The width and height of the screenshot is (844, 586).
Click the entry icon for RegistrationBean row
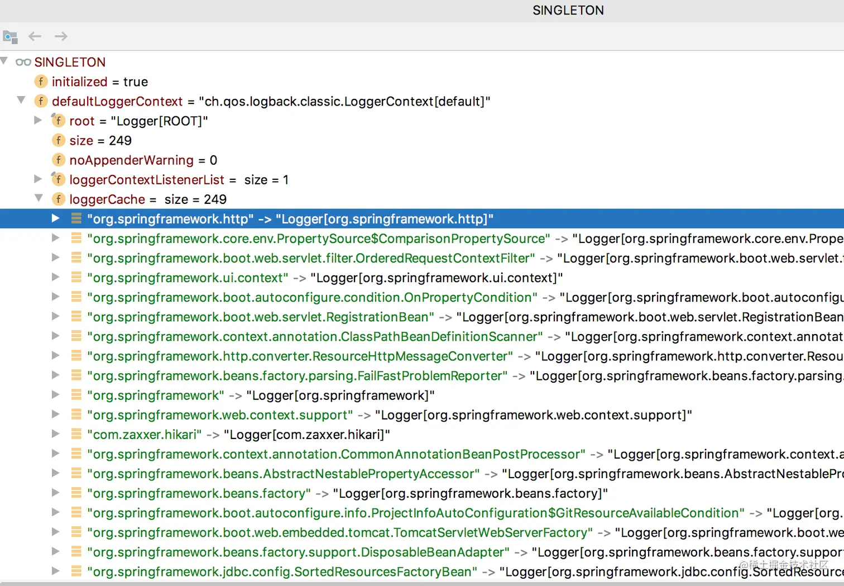[76, 316]
